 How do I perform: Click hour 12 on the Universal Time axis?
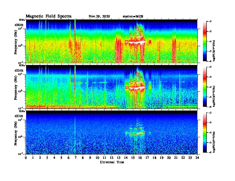pos(112,158)
